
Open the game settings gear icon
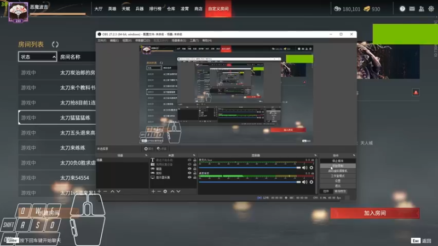coord(431,9)
